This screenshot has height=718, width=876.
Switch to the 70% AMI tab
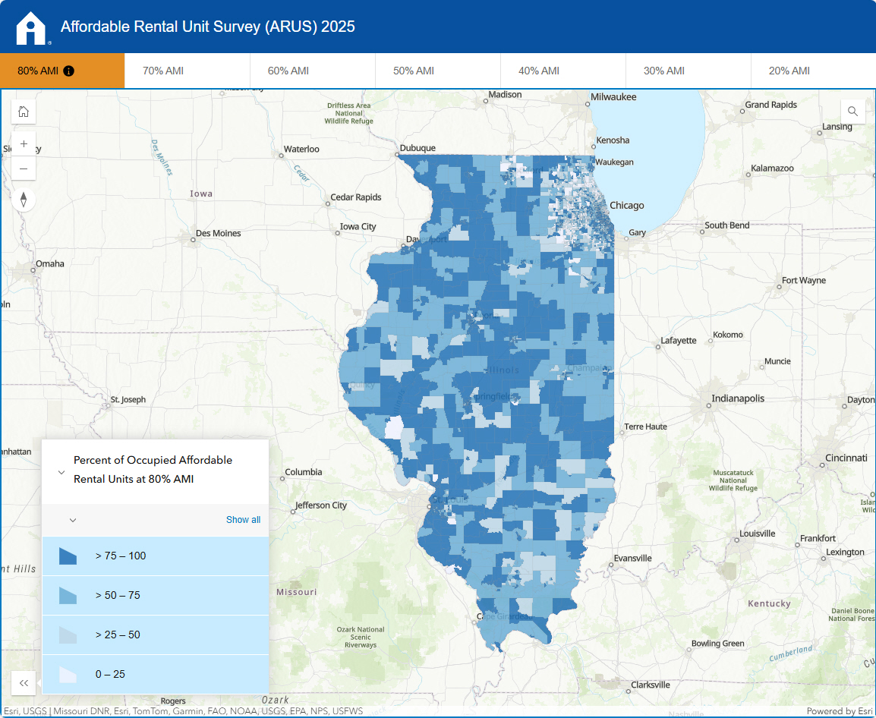click(187, 71)
